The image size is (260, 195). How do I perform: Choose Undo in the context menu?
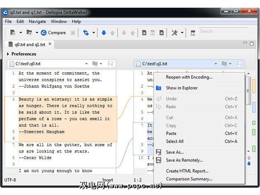199,99
